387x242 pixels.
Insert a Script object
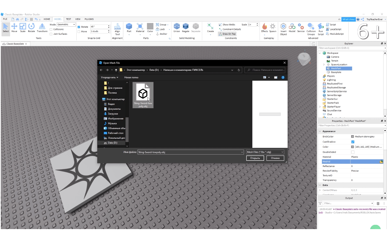[331, 24]
